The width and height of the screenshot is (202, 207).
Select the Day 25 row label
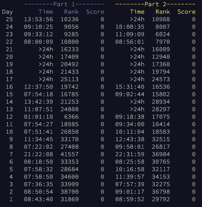coord(9,19)
